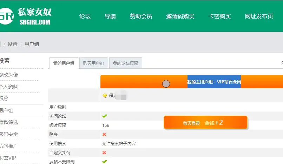Click the 隐身 row label
This screenshot has height=164, width=283.
click(x=53, y=135)
